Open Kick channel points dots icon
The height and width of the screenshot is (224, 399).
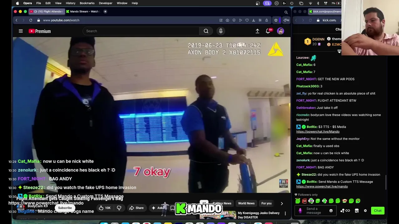(x=345, y=211)
